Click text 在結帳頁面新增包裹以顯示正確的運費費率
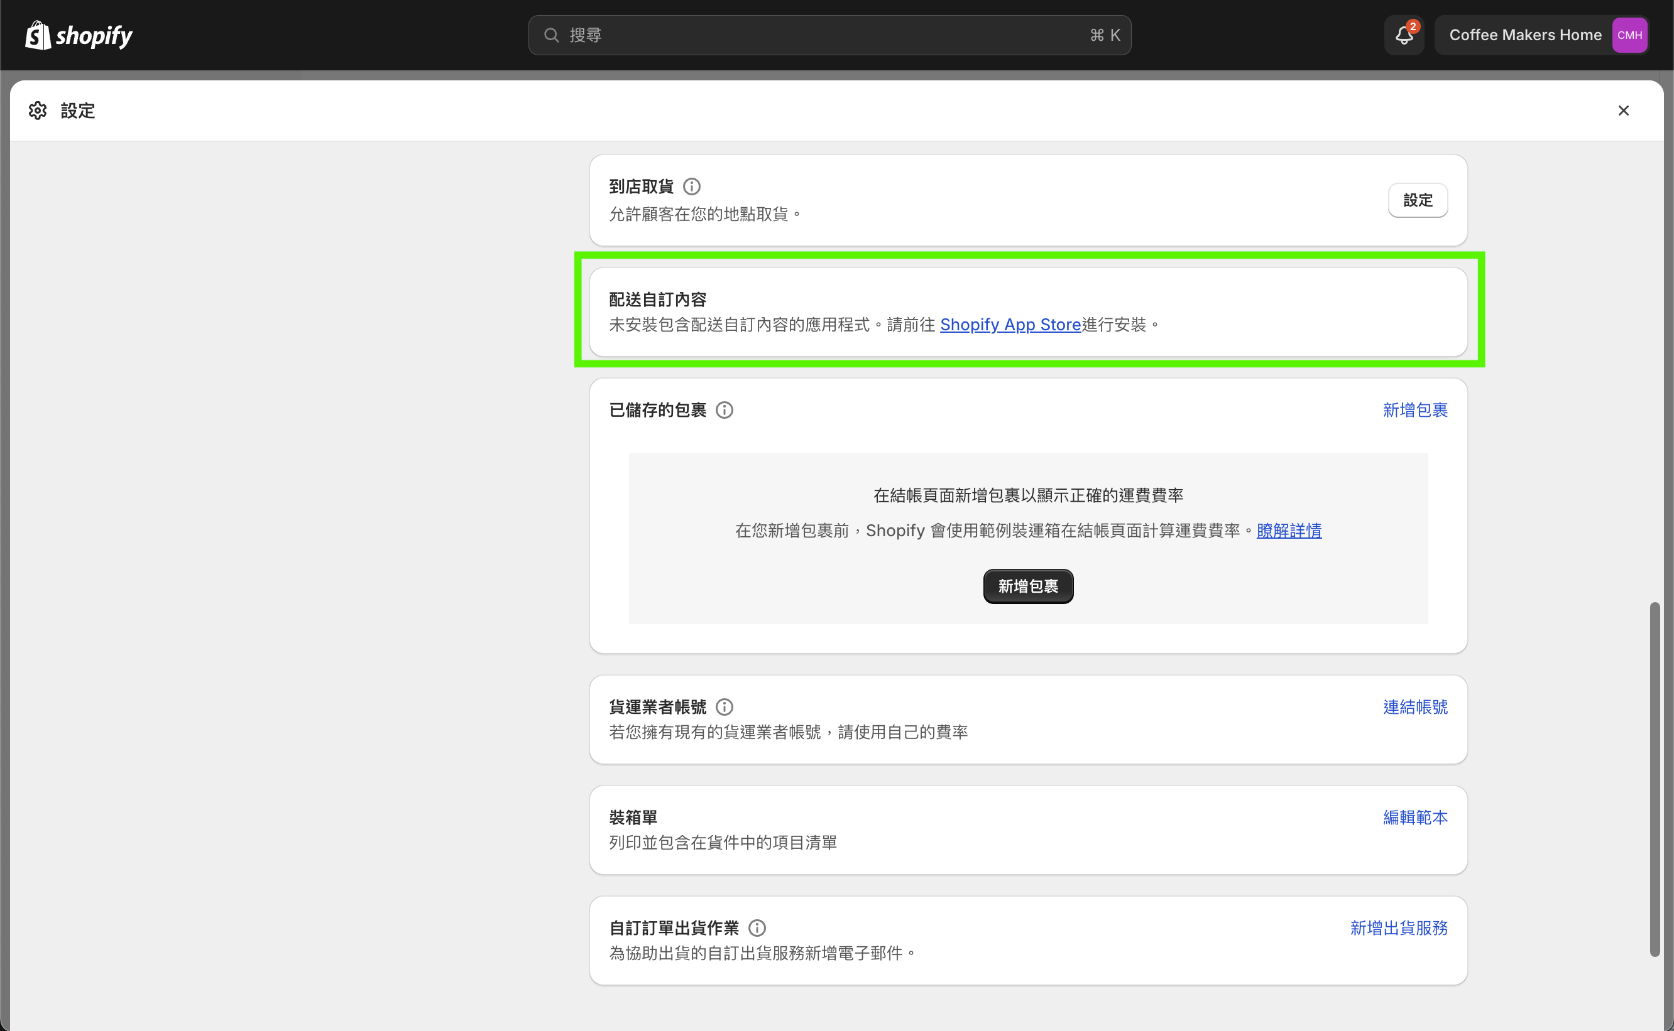 click(1028, 496)
